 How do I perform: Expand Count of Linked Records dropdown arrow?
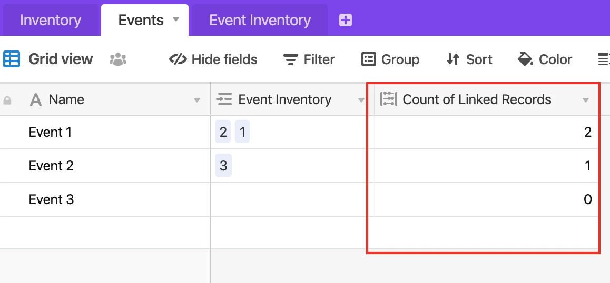[585, 100]
